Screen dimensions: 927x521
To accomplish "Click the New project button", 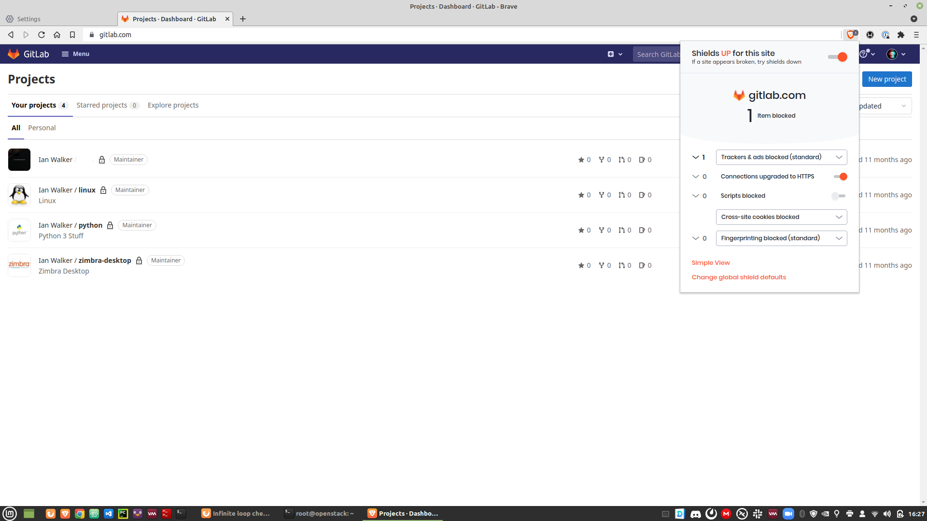I will [x=887, y=79].
